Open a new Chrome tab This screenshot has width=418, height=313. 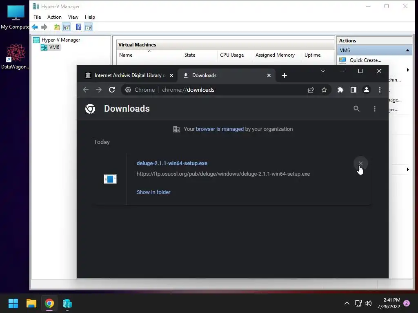[x=285, y=75]
